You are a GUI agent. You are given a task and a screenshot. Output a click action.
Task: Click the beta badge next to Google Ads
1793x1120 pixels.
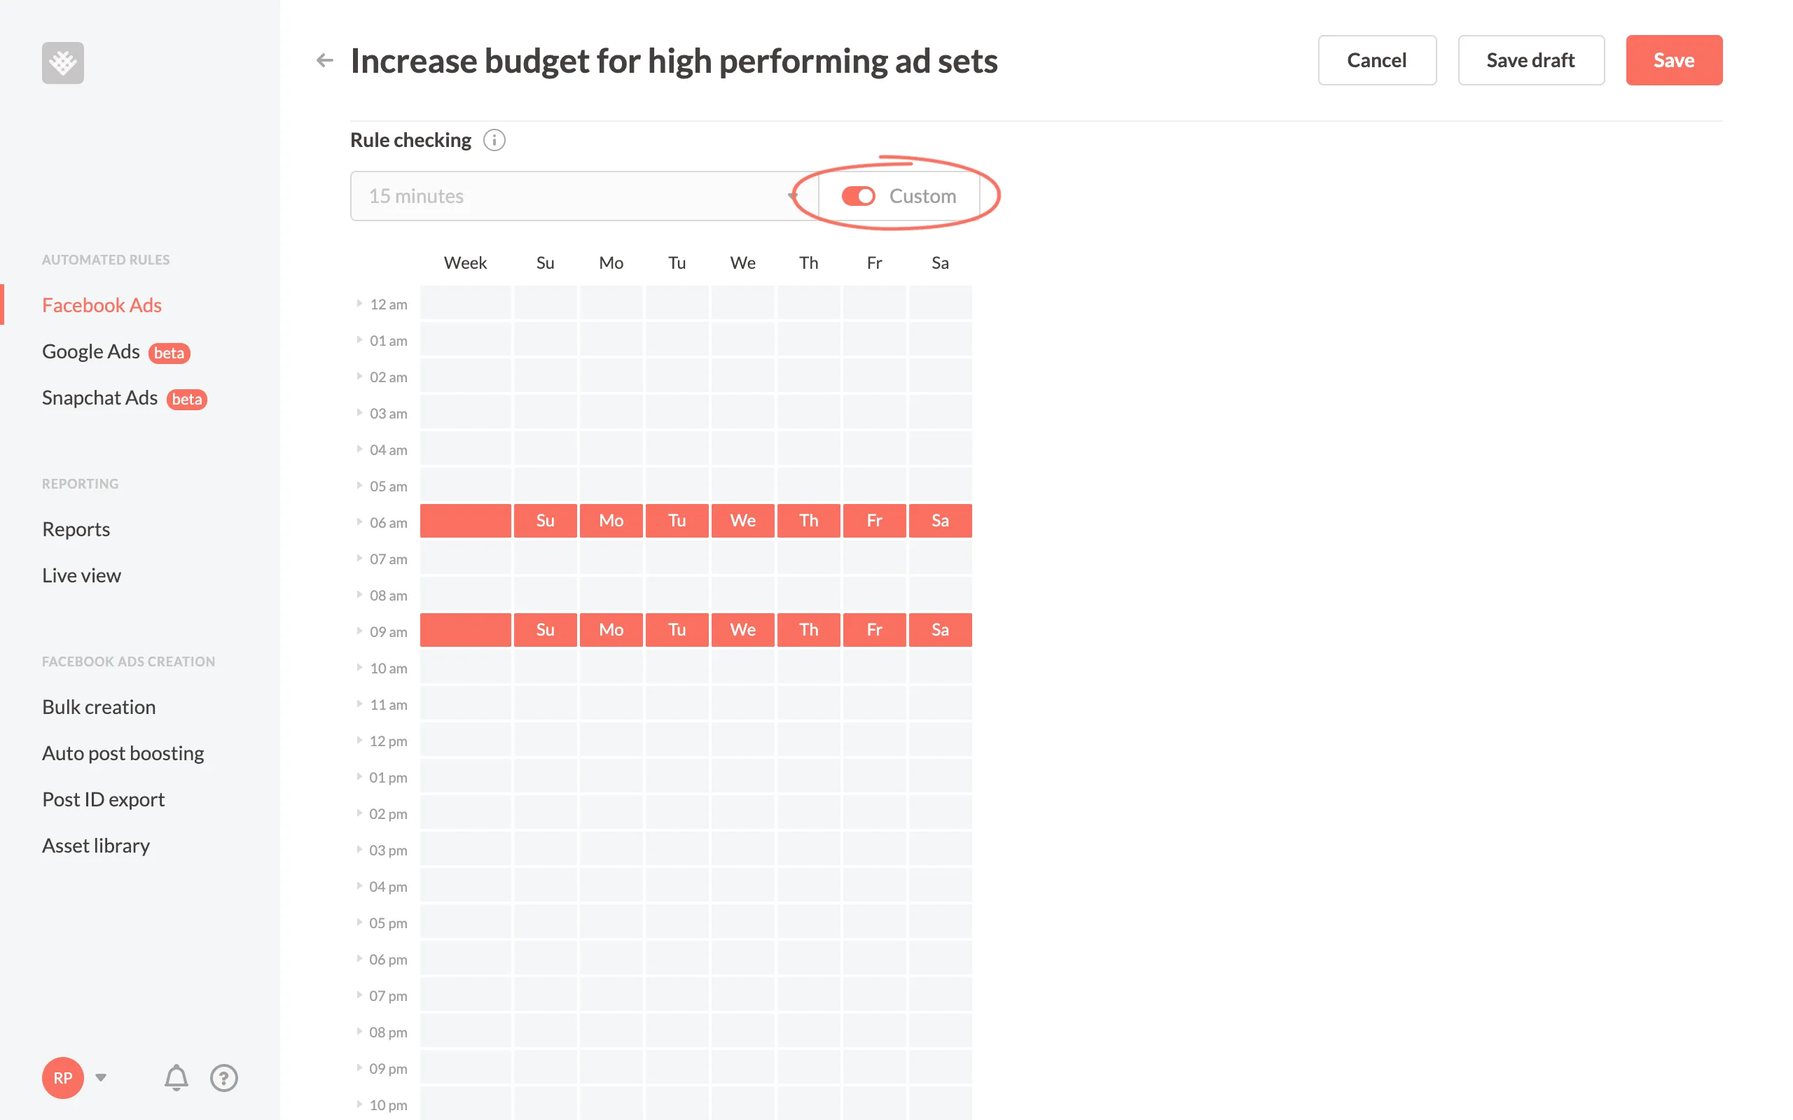(169, 353)
